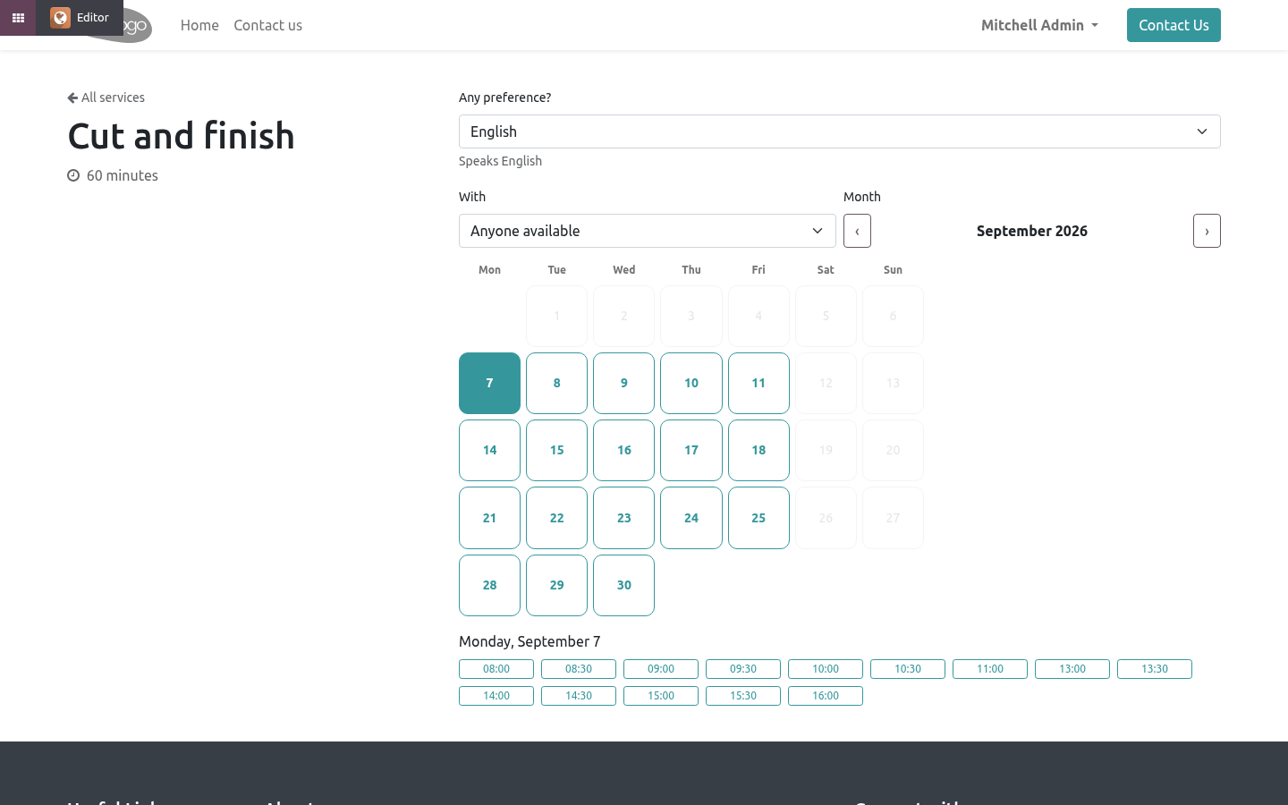1288x805 pixels.
Task: Choose September 30 date
Action: coord(624,585)
